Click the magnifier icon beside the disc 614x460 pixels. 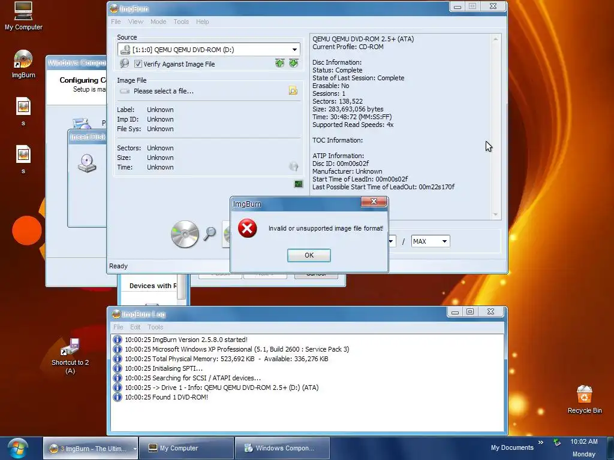tap(209, 234)
